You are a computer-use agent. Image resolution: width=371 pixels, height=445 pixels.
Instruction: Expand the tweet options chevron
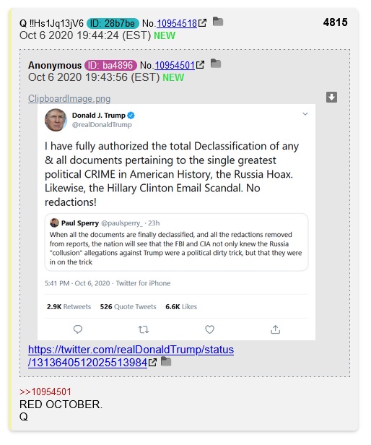(305, 114)
